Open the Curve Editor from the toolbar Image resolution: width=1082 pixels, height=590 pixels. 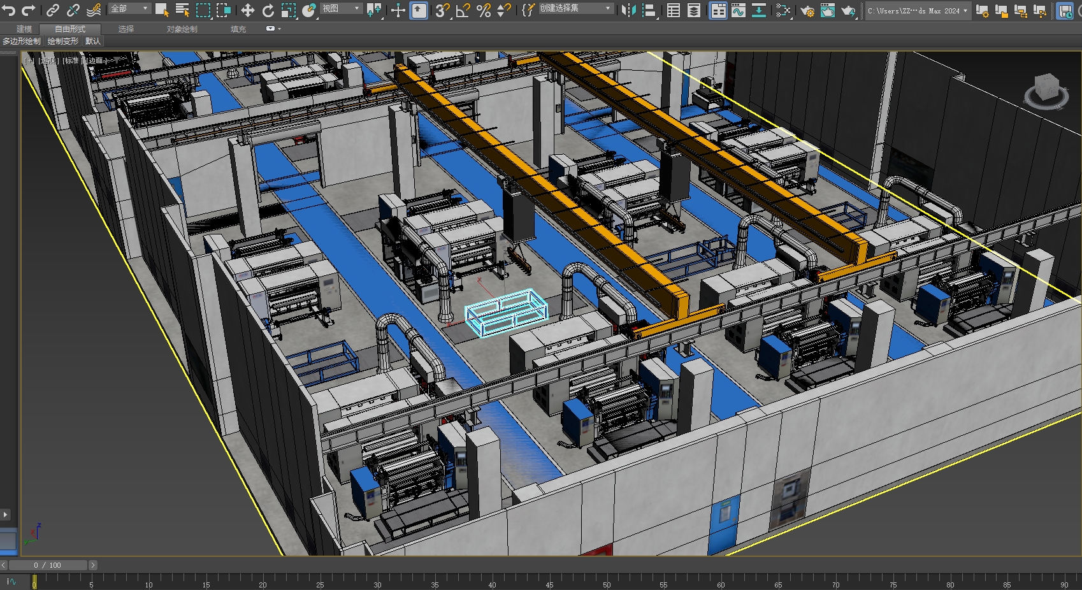click(739, 10)
